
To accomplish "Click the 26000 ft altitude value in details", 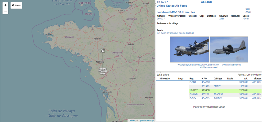I will coord(161,19).
